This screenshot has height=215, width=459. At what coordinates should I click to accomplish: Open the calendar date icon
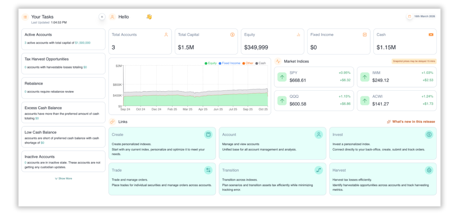409,17
